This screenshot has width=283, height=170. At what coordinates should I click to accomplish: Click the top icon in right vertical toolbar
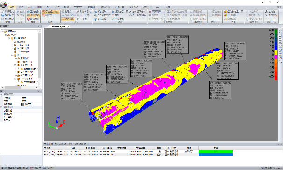pos(281,32)
